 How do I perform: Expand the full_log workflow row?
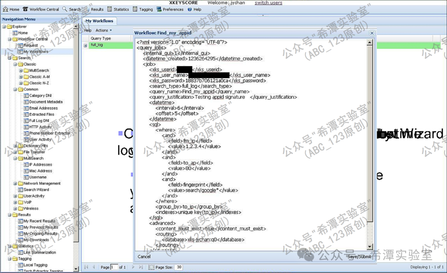tap(85, 45)
